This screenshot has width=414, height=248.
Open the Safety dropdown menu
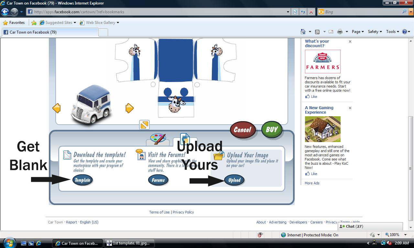(375, 32)
